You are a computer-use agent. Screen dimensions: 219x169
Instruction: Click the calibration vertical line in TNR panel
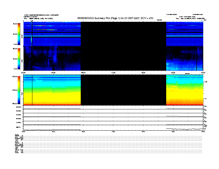32,90
